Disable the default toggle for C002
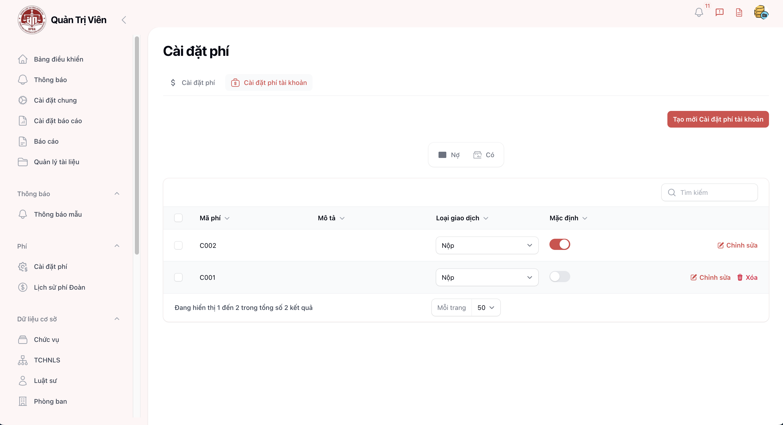Viewport: 783px width, 425px height. pos(559,244)
